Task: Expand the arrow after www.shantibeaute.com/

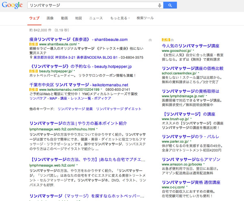Action: coord(79,44)
